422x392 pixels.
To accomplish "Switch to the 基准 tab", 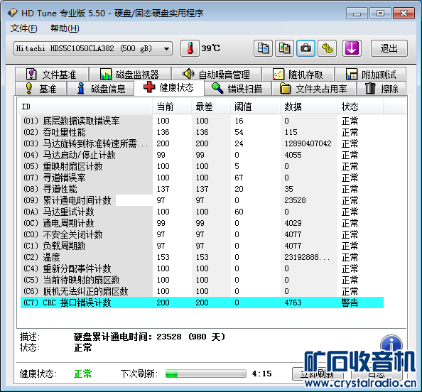I will (40, 89).
